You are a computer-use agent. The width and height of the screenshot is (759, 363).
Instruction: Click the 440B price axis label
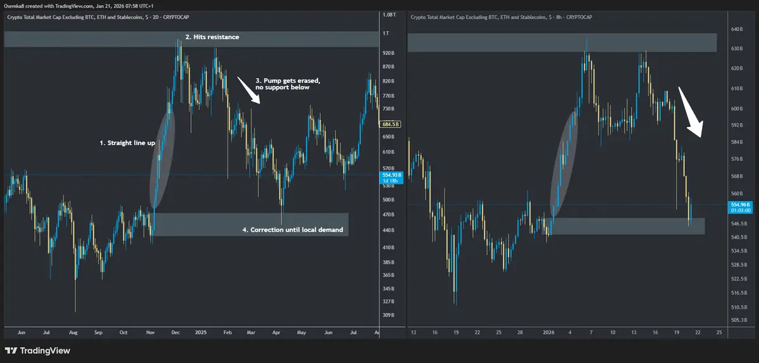coord(389,230)
